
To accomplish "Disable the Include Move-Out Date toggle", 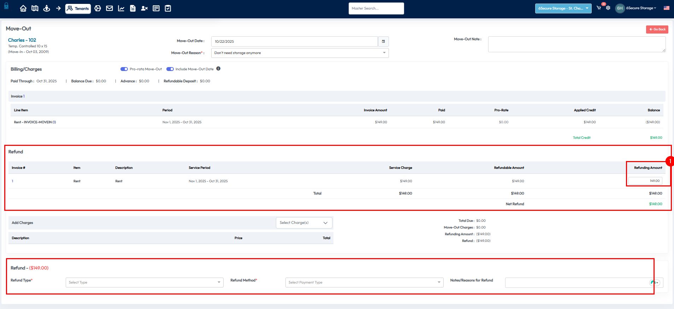I will tap(170, 69).
